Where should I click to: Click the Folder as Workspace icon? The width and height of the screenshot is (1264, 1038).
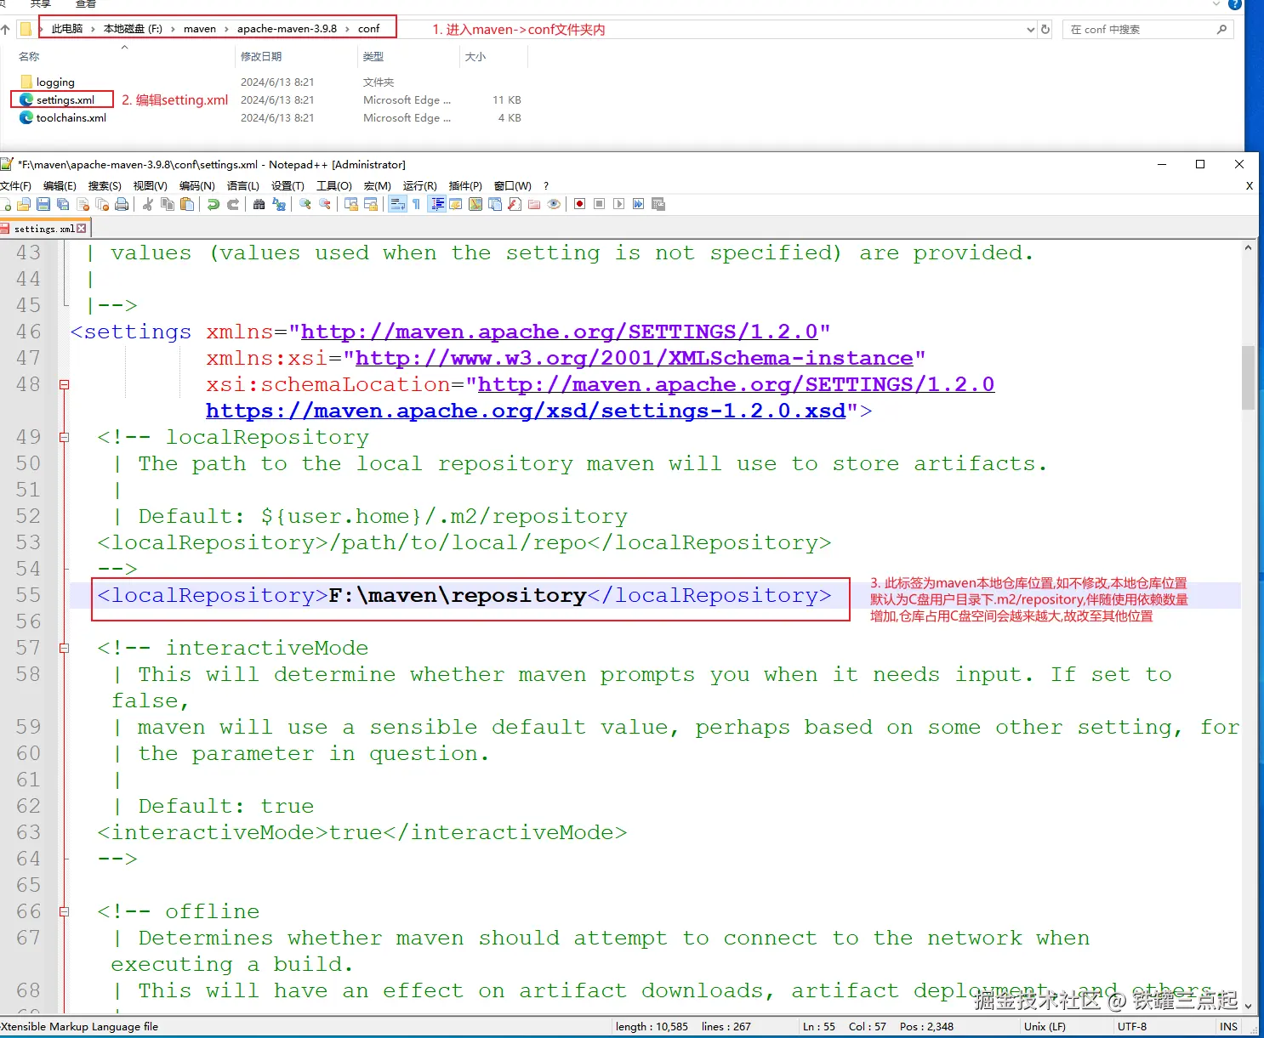534,204
